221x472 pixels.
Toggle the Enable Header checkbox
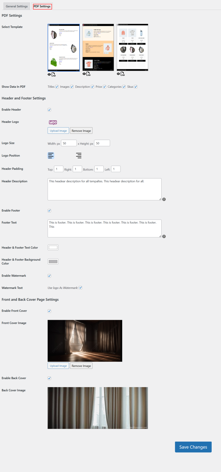point(49,110)
